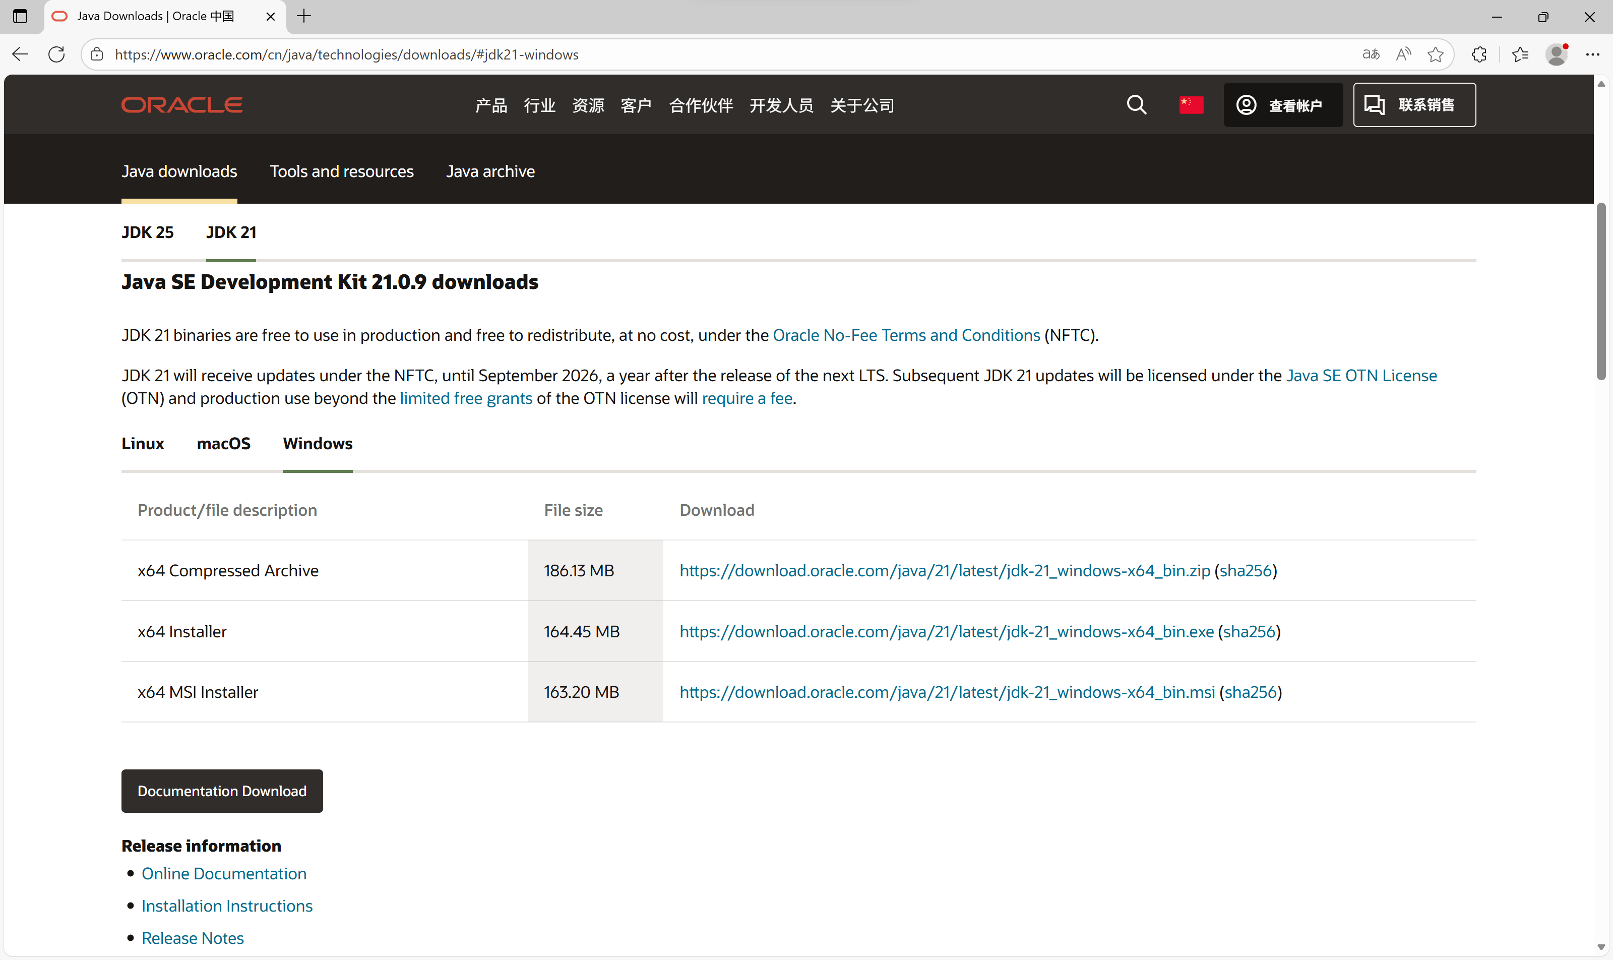The image size is (1613, 960).
Task: Click the Documentation Download button
Action: coord(222,791)
